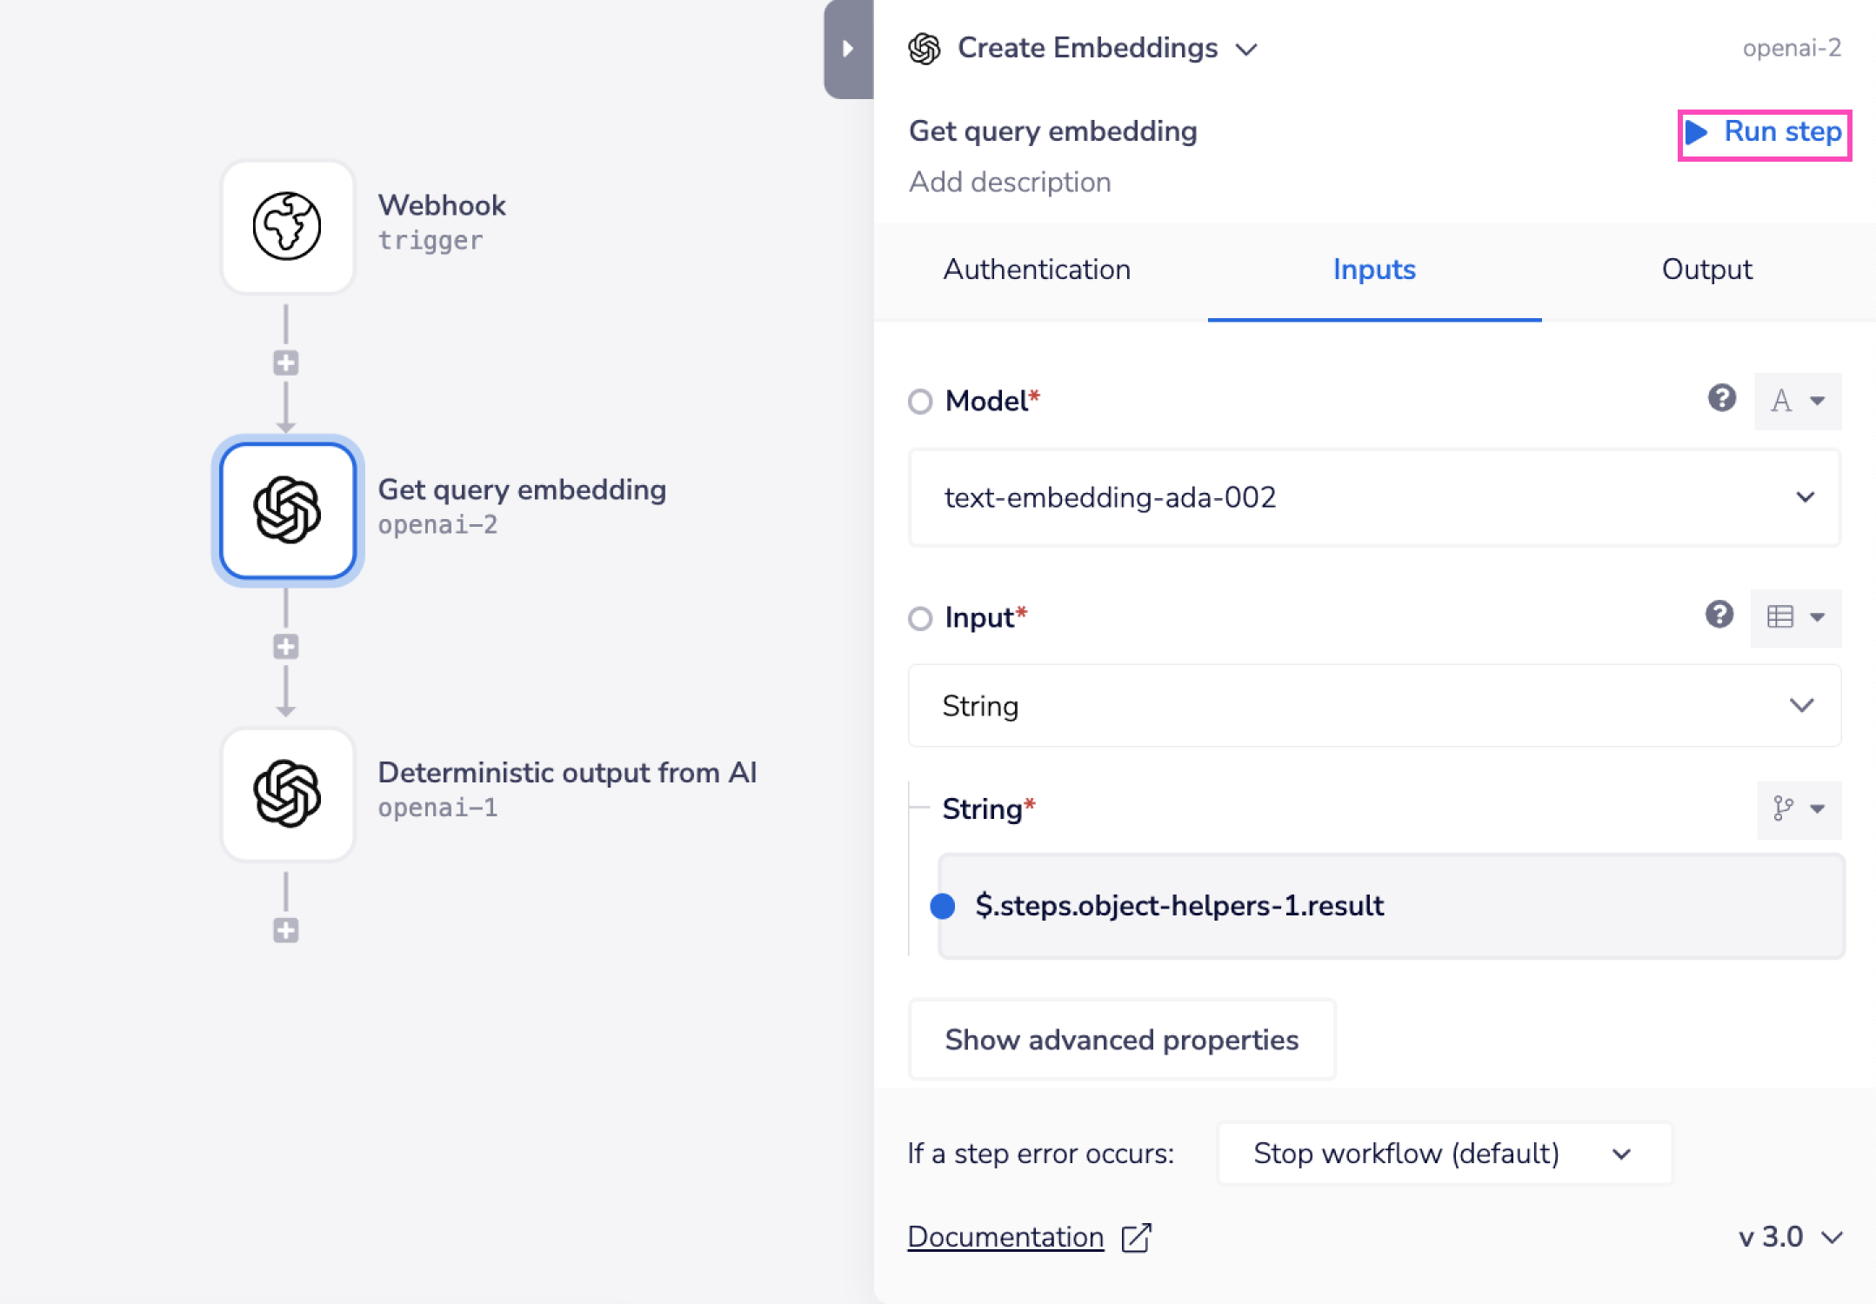
Task: Click the blue dot beside the jsonpath value
Action: pos(943,906)
